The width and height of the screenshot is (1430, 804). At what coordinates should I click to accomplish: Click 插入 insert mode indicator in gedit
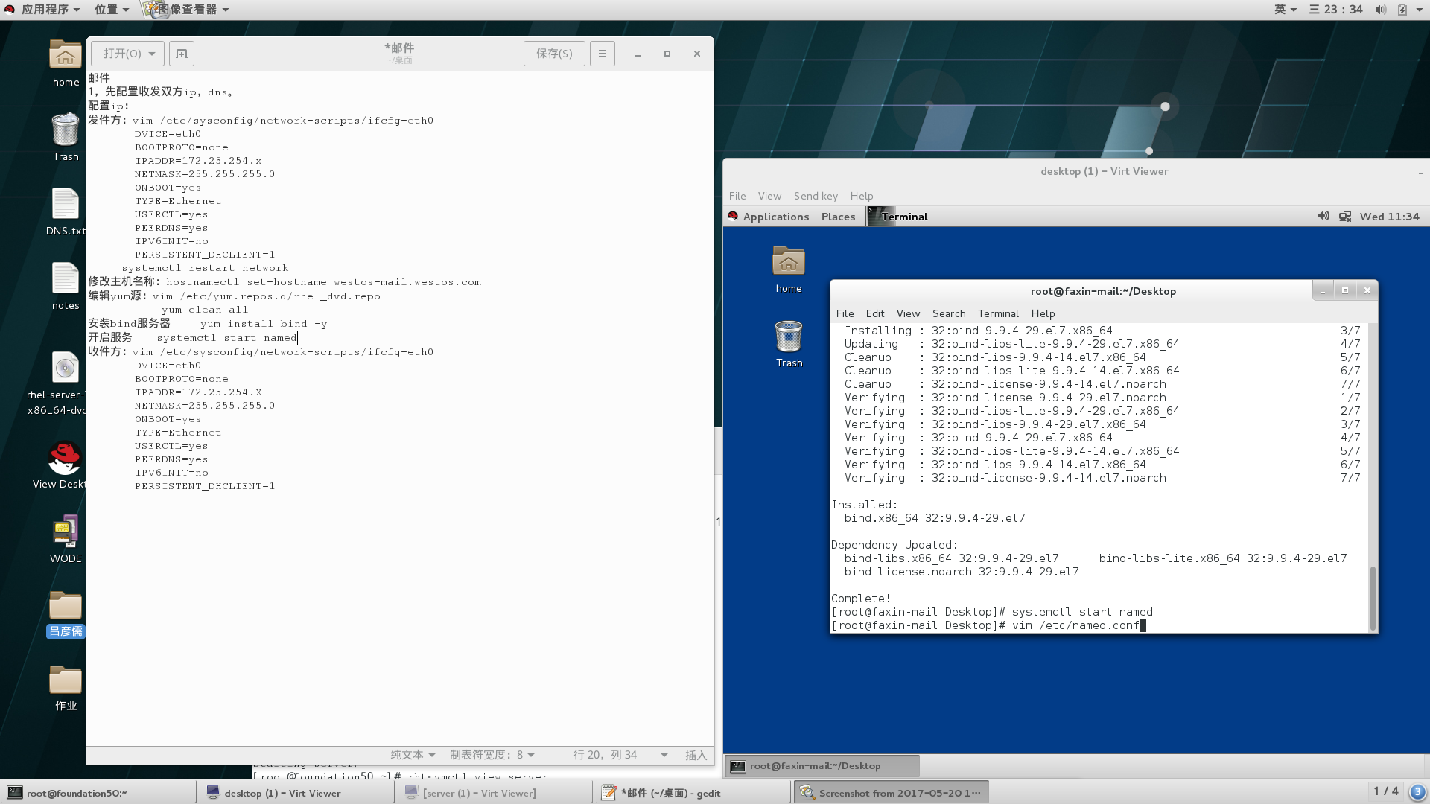coord(695,755)
